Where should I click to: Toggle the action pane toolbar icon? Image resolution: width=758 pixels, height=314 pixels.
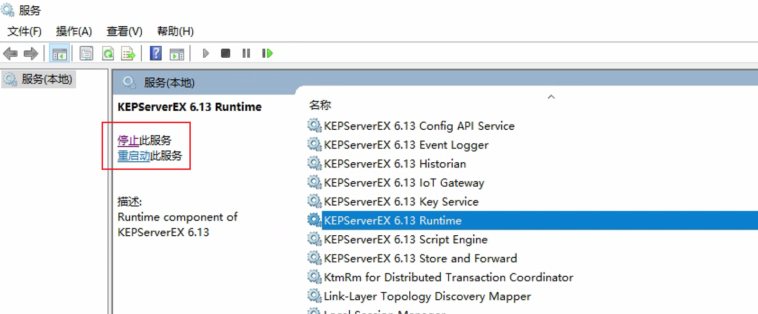point(177,53)
